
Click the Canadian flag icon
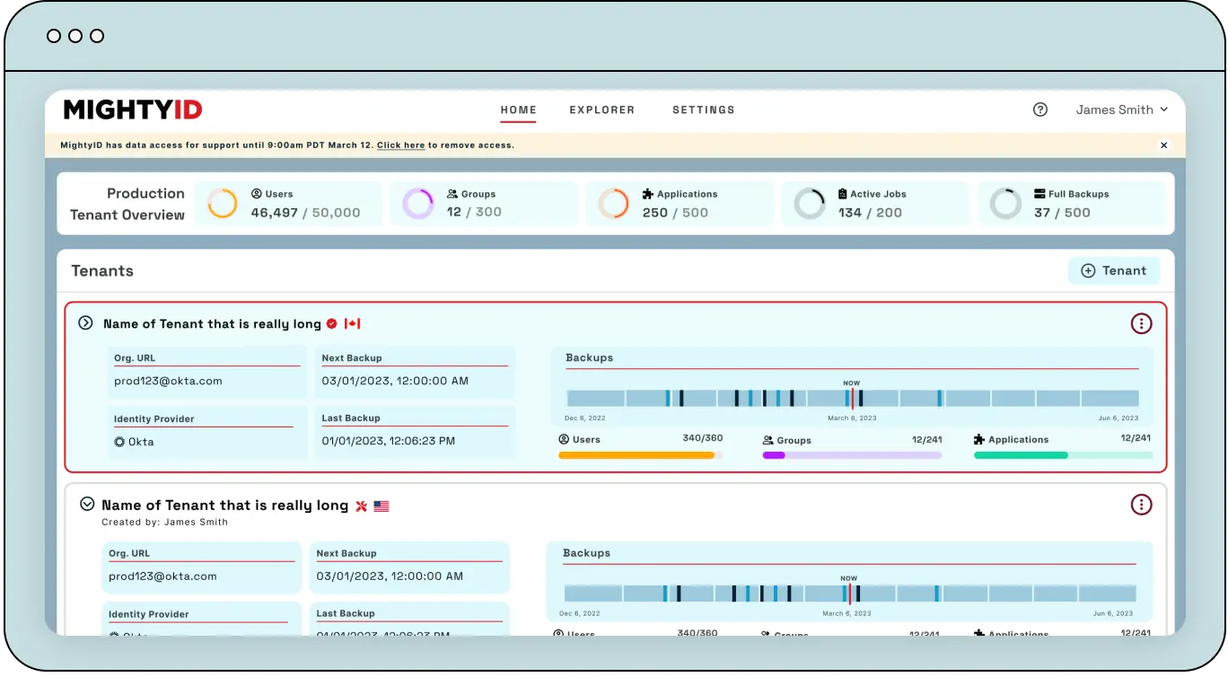352,323
